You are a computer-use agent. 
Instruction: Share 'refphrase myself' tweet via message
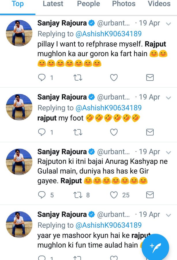[x=150, y=77]
